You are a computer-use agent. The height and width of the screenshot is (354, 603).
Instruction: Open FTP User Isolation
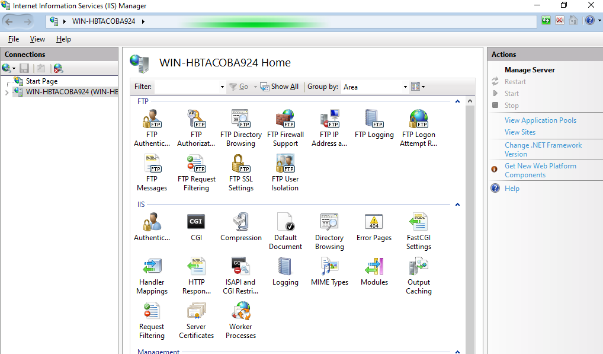tap(286, 173)
